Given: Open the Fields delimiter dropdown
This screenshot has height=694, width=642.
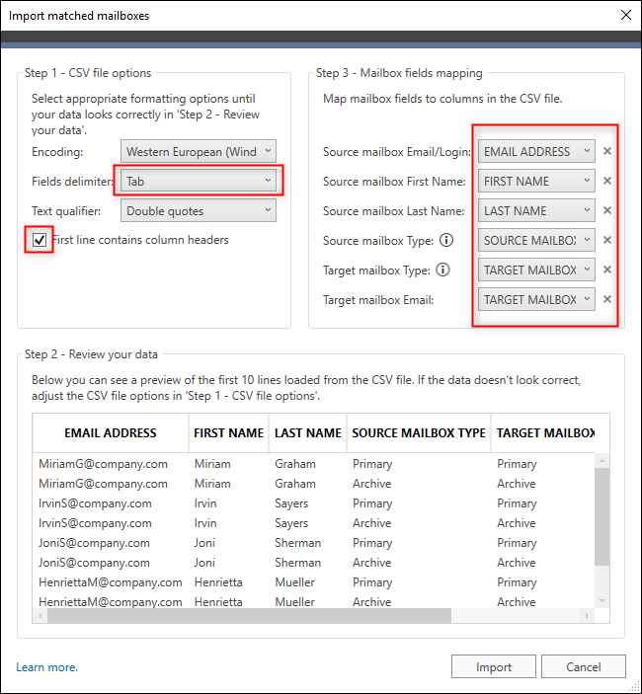Looking at the screenshot, I should 199,181.
